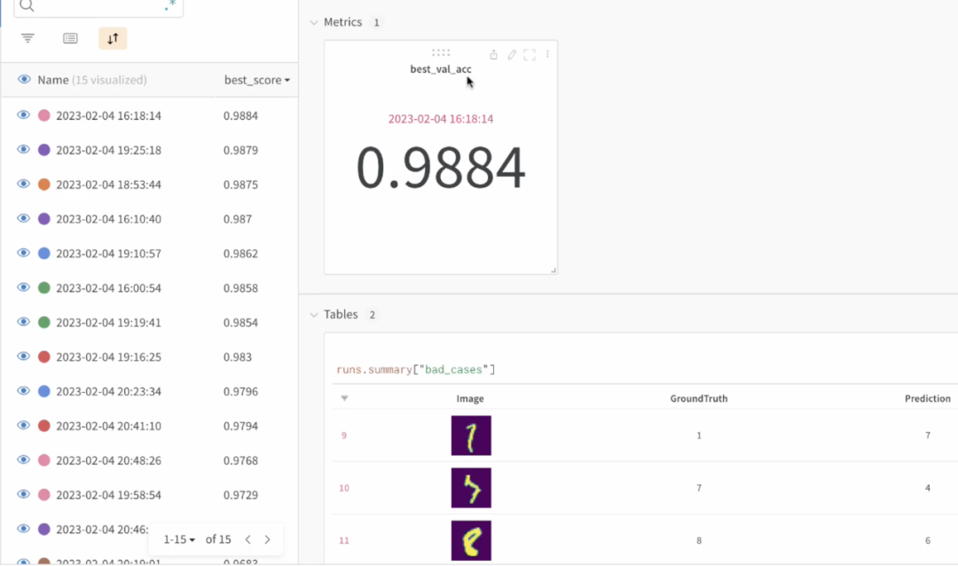Hide run 2023-02-04 19:19:41
958x566 pixels.
point(23,321)
